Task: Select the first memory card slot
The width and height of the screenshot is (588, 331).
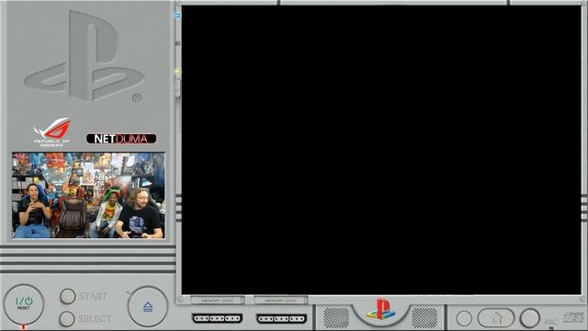Action: click(218, 301)
